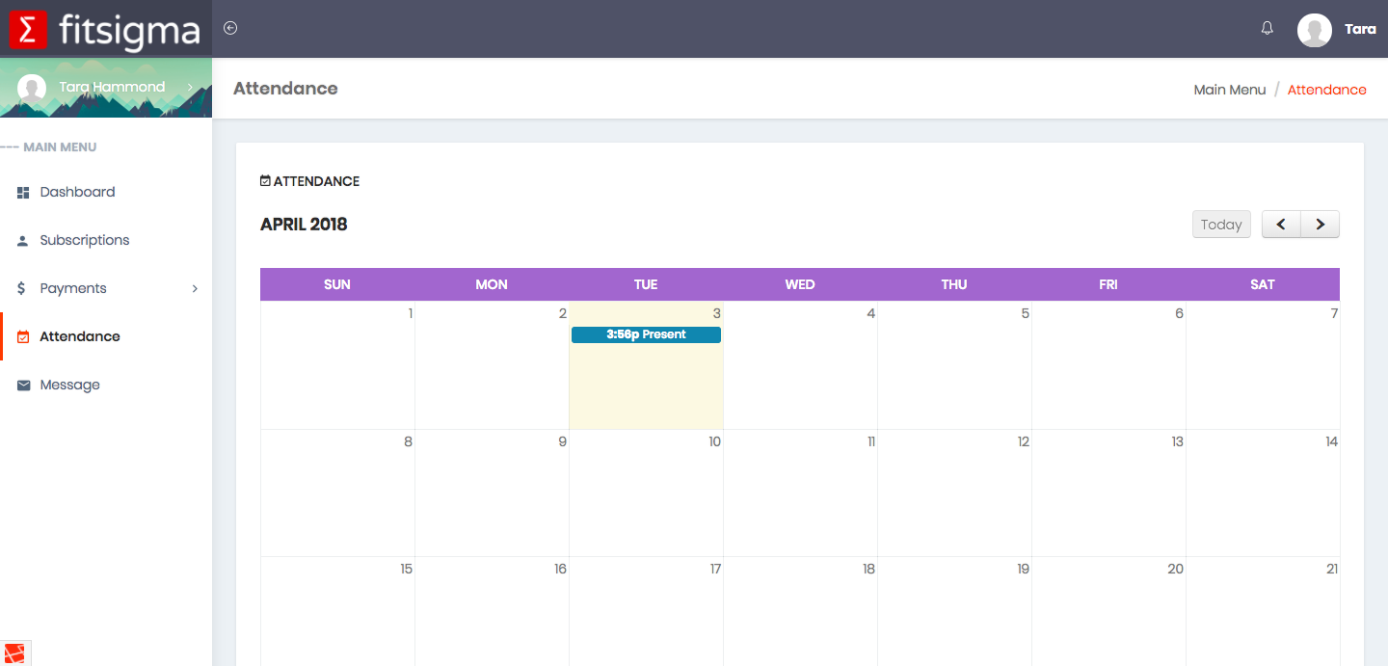The image size is (1388, 666).
Task: Click the Dashboard grid icon
Action: (x=23, y=193)
